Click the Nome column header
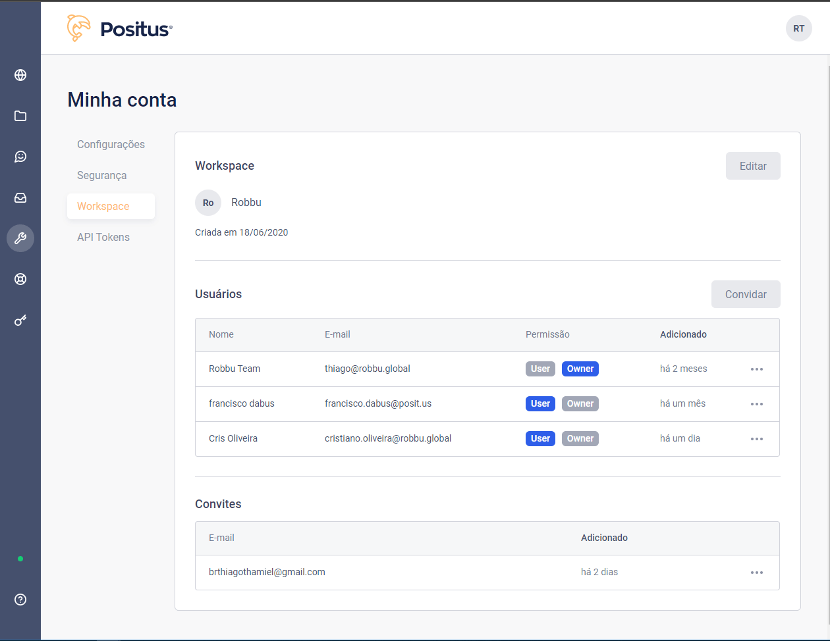 coord(221,334)
